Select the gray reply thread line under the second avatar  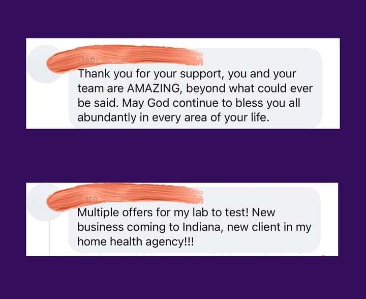(49, 238)
